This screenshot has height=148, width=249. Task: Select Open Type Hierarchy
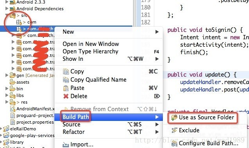point(108,51)
